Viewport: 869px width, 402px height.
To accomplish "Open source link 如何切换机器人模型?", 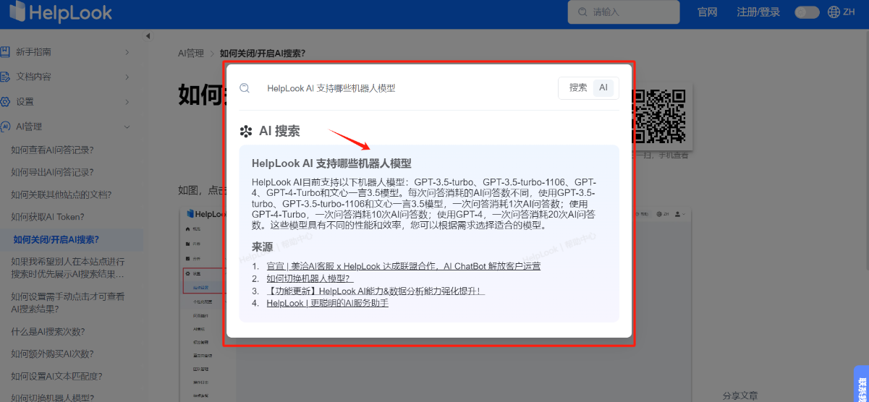I will [310, 278].
